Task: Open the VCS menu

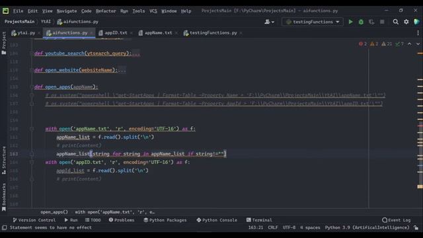Action: click(153, 11)
